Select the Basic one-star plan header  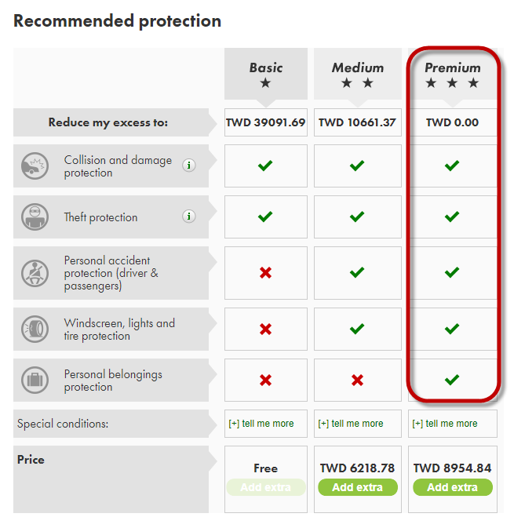(x=266, y=74)
